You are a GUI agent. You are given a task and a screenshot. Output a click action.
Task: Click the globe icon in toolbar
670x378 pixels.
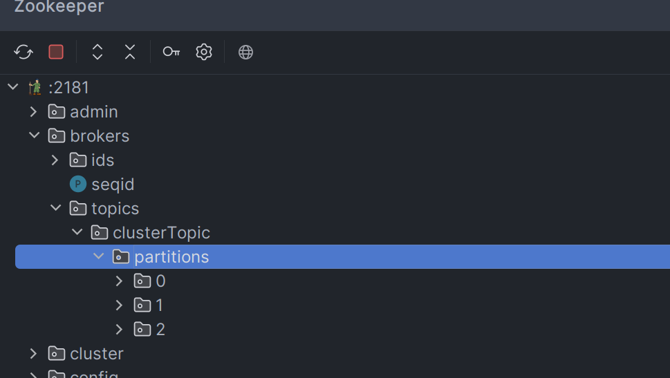245,52
